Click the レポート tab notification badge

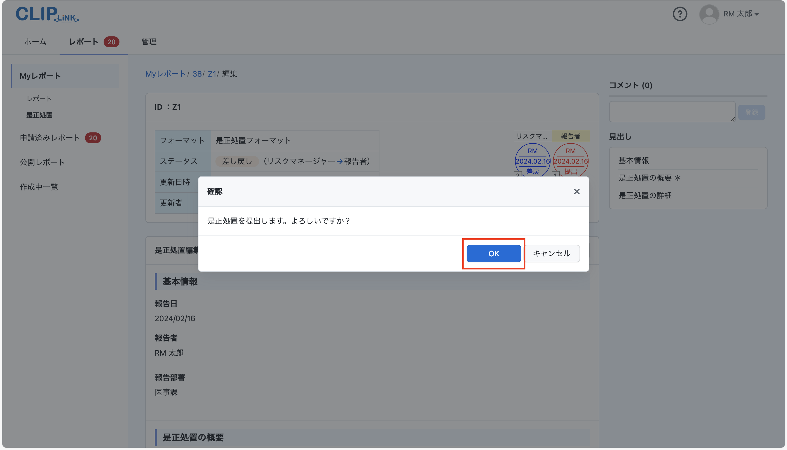pos(111,42)
